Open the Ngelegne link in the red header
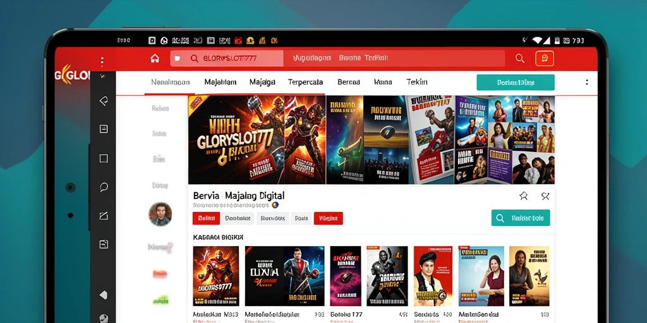Screen dimensions: 647x323 pos(312,59)
